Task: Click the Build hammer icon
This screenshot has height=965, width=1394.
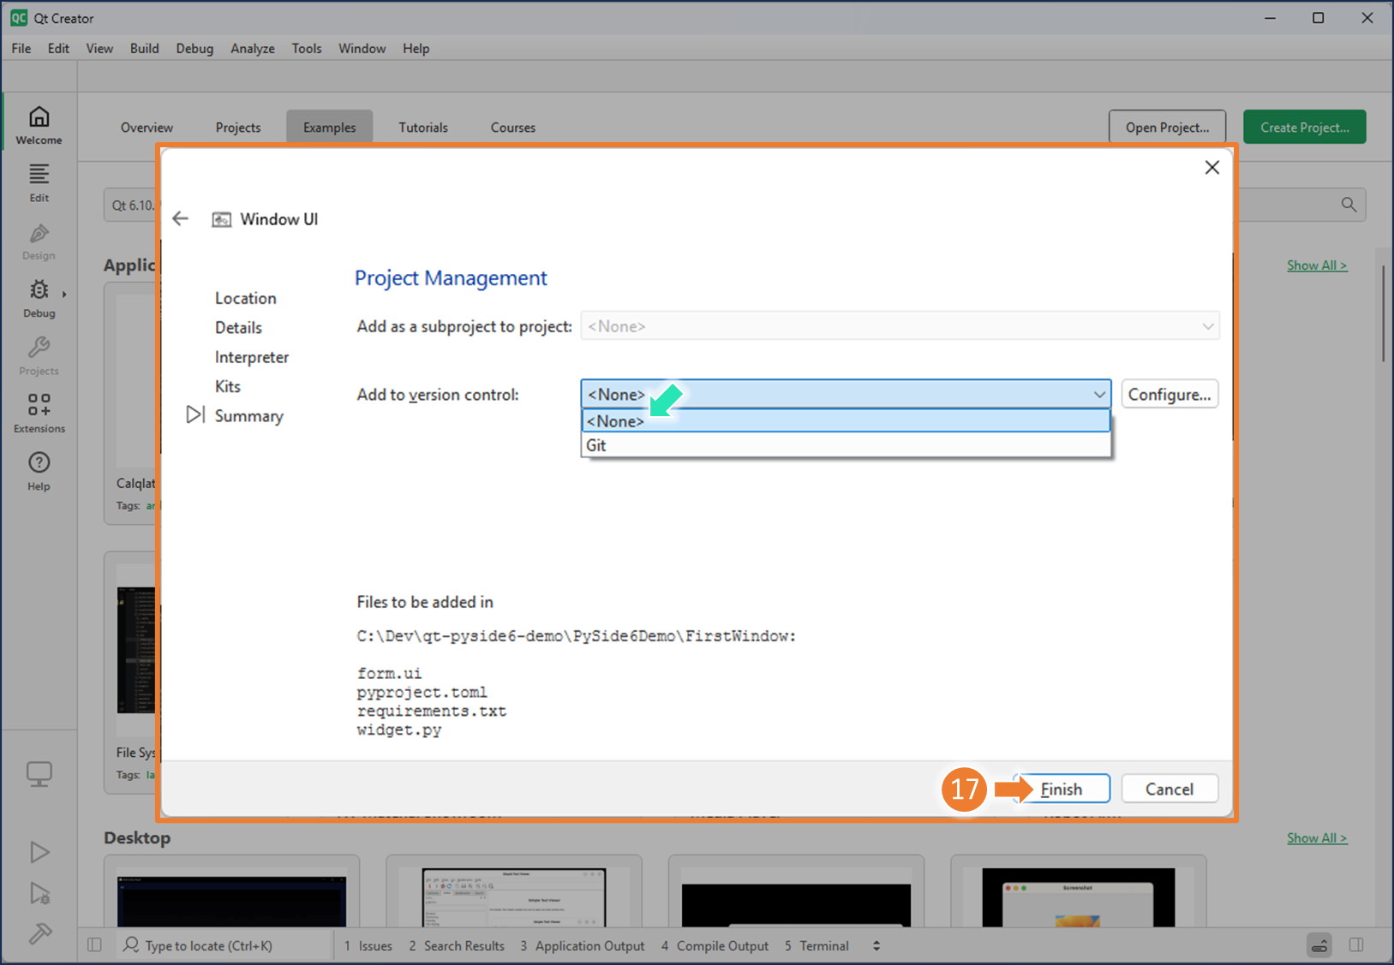Action: (39, 933)
